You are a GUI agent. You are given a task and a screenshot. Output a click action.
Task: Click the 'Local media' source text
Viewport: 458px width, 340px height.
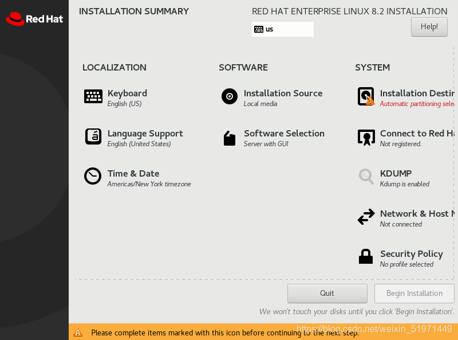click(260, 104)
